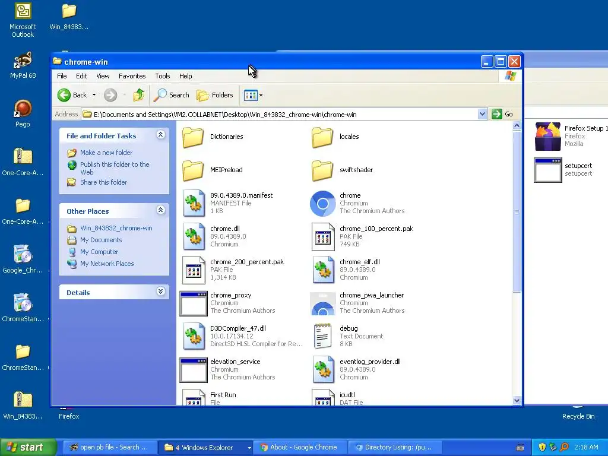The height and width of the screenshot is (456, 608).
Task: Click Publish this folder to the Web
Action: pos(115,168)
